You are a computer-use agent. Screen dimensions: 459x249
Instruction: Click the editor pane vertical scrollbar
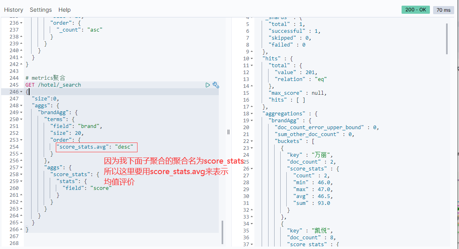click(x=222, y=232)
